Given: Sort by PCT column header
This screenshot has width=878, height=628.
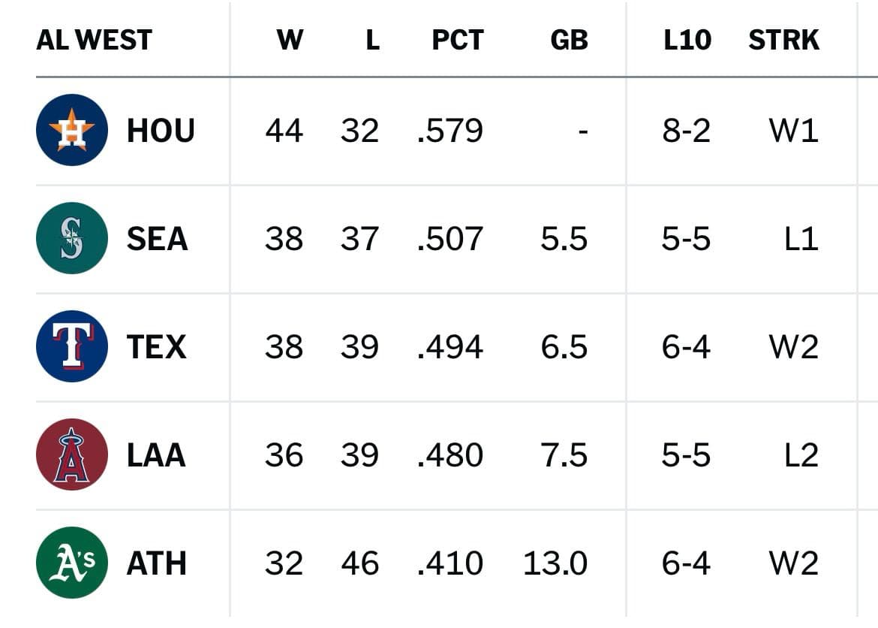Looking at the screenshot, I should point(458,40).
